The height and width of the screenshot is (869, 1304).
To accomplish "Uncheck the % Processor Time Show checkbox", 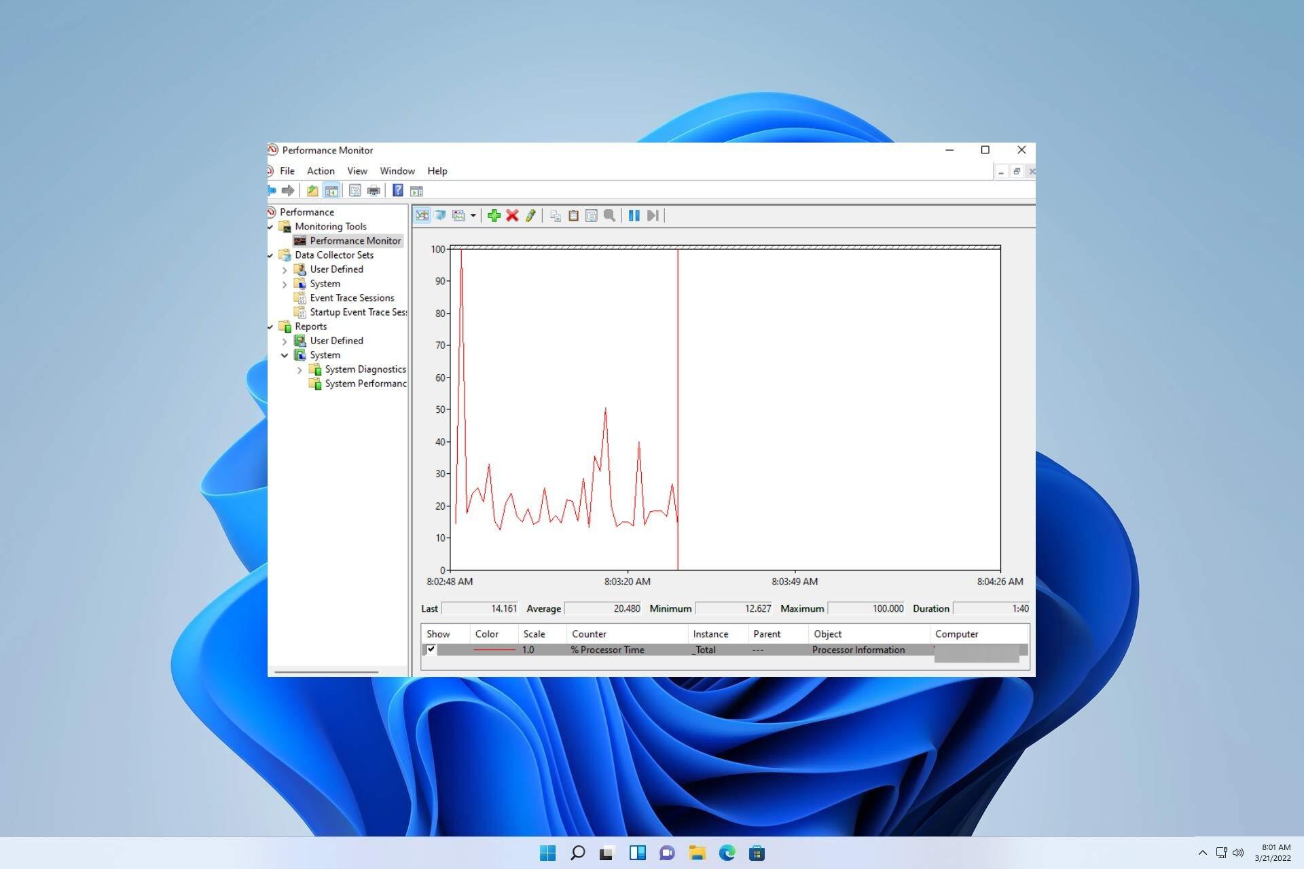I will pos(431,649).
